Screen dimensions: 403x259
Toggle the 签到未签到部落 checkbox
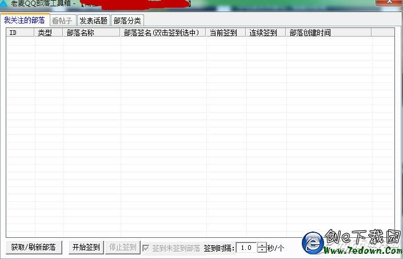[x=146, y=248]
